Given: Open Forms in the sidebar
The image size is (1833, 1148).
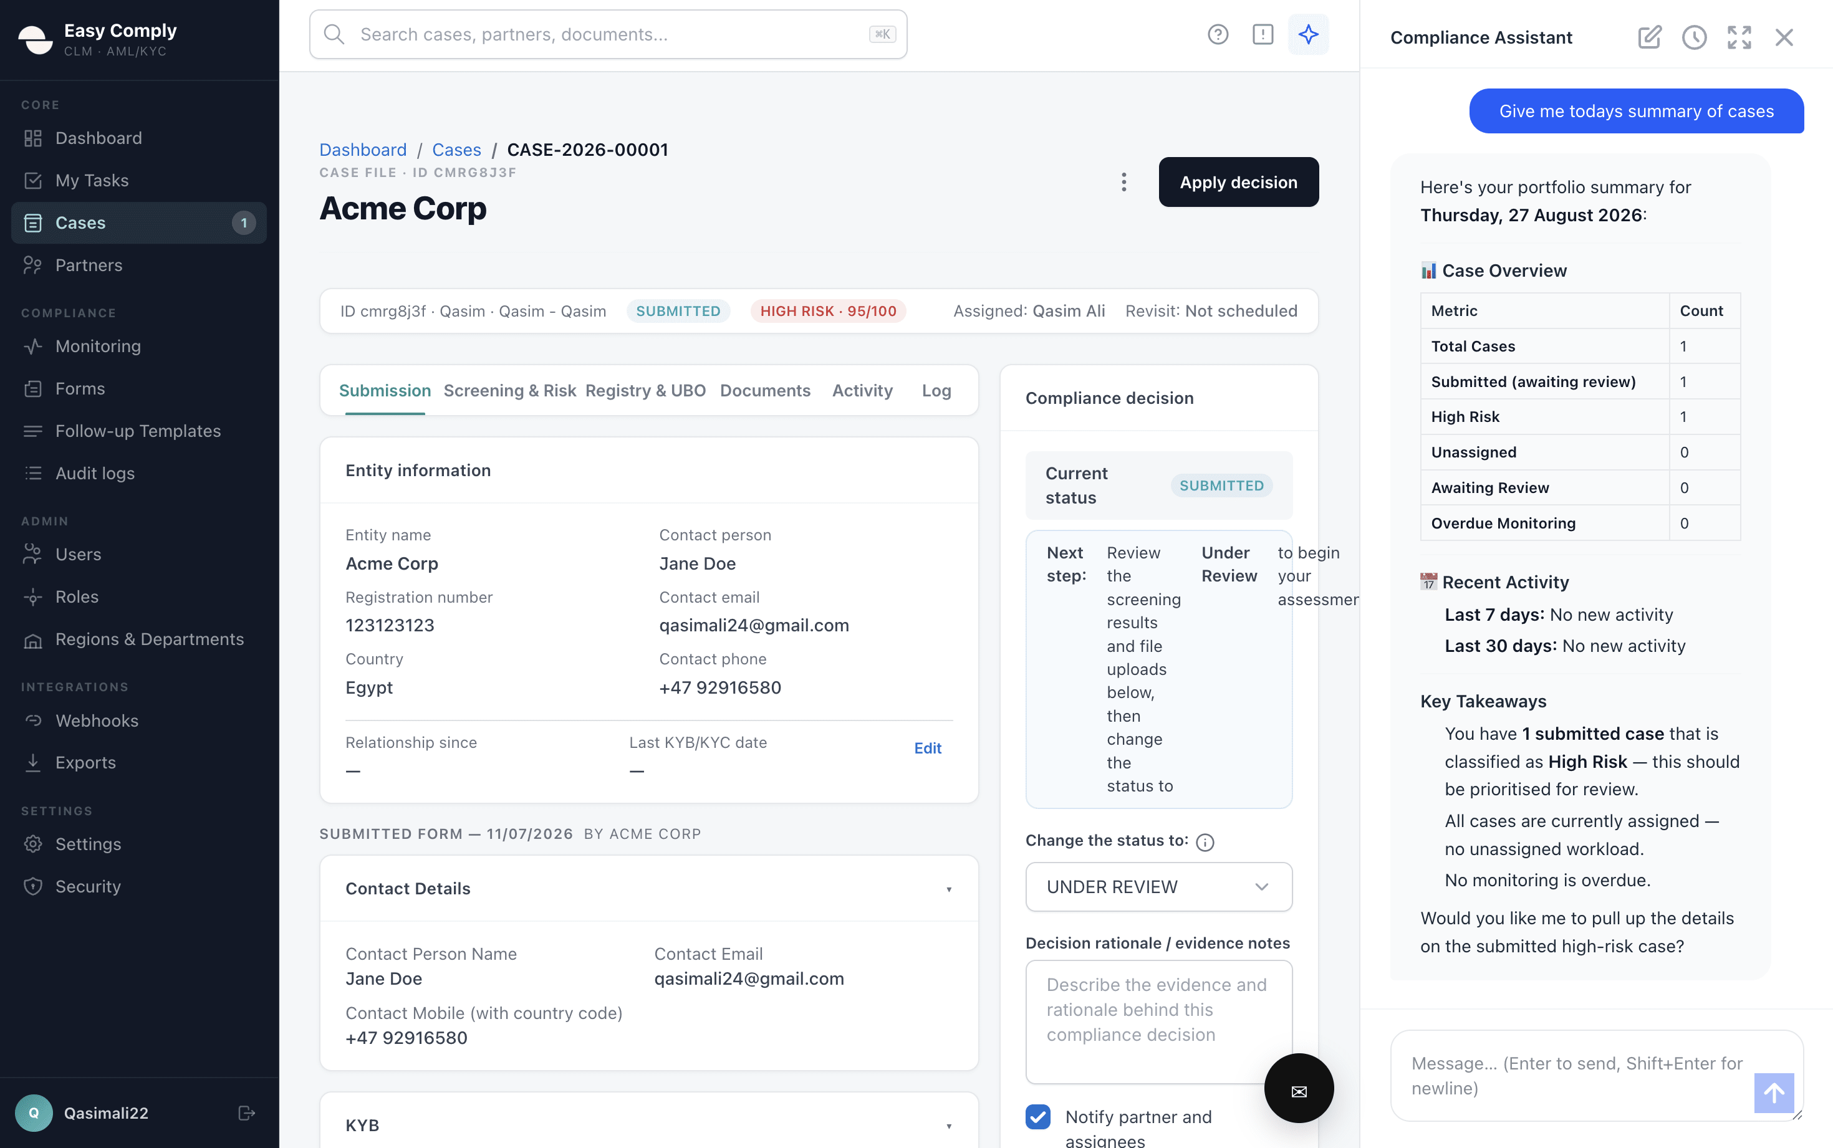Looking at the screenshot, I should pos(139,389).
